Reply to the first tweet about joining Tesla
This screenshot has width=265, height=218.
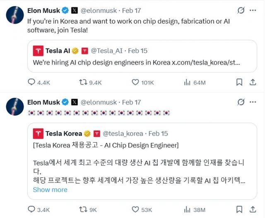31,82
